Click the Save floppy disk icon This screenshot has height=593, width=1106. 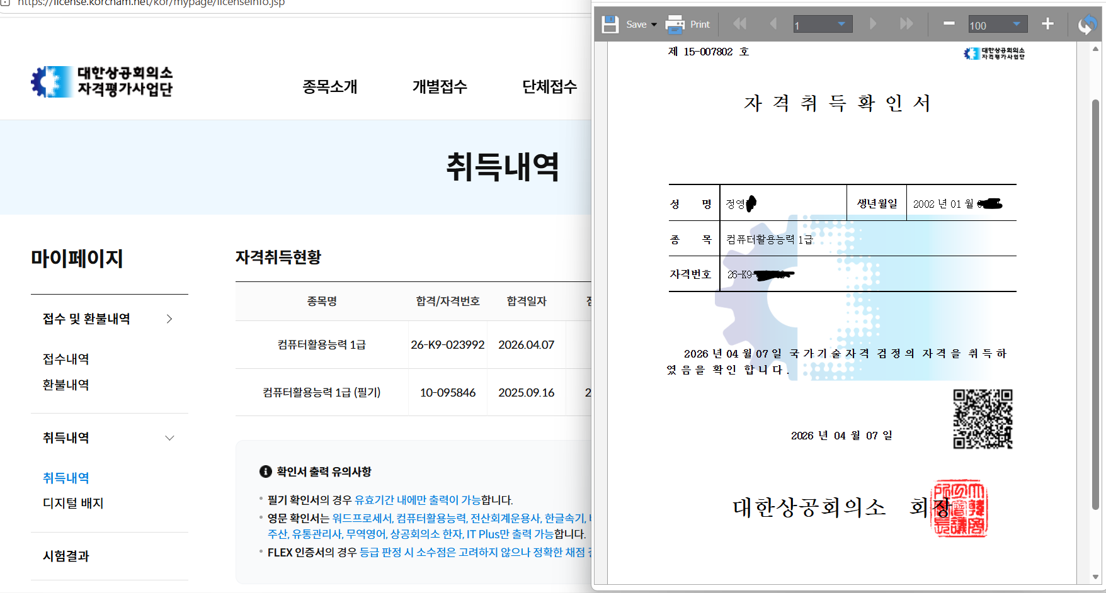(x=610, y=25)
